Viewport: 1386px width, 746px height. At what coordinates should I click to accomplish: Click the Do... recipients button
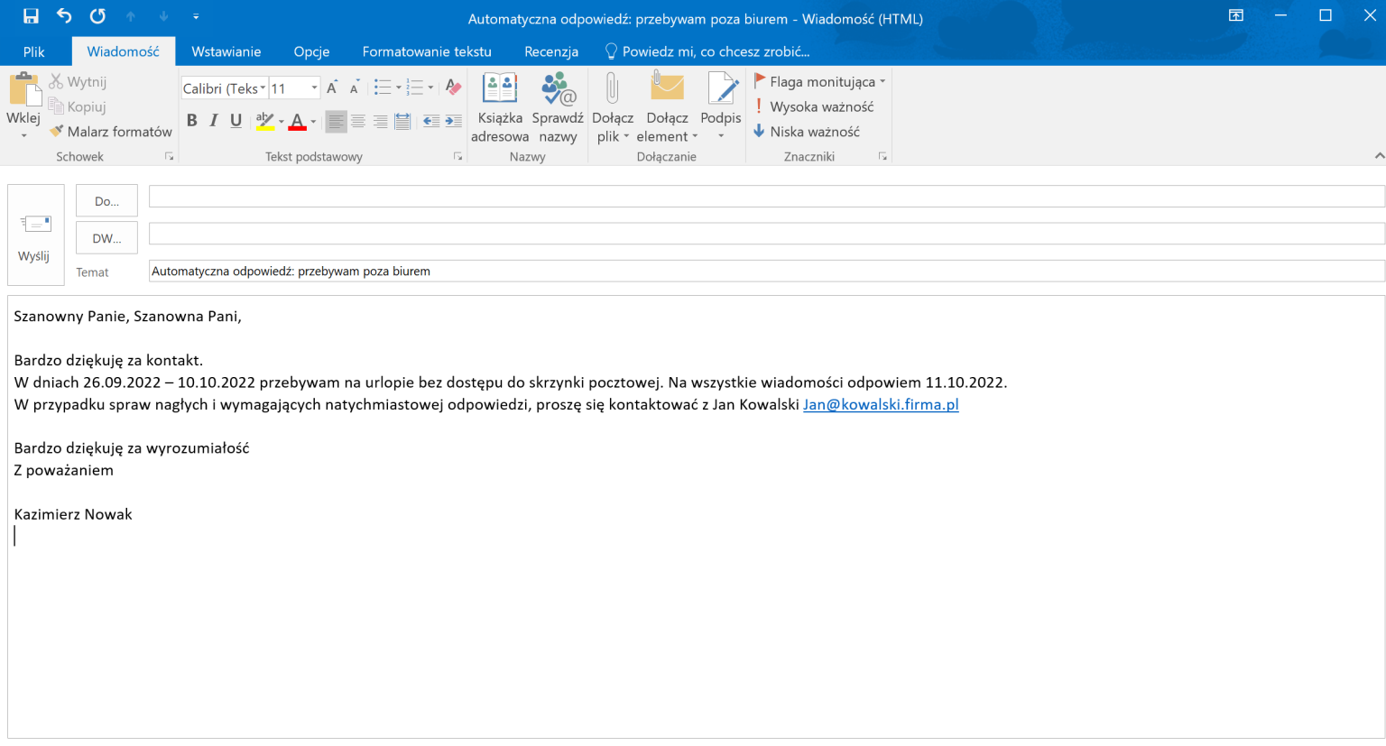(x=106, y=201)
